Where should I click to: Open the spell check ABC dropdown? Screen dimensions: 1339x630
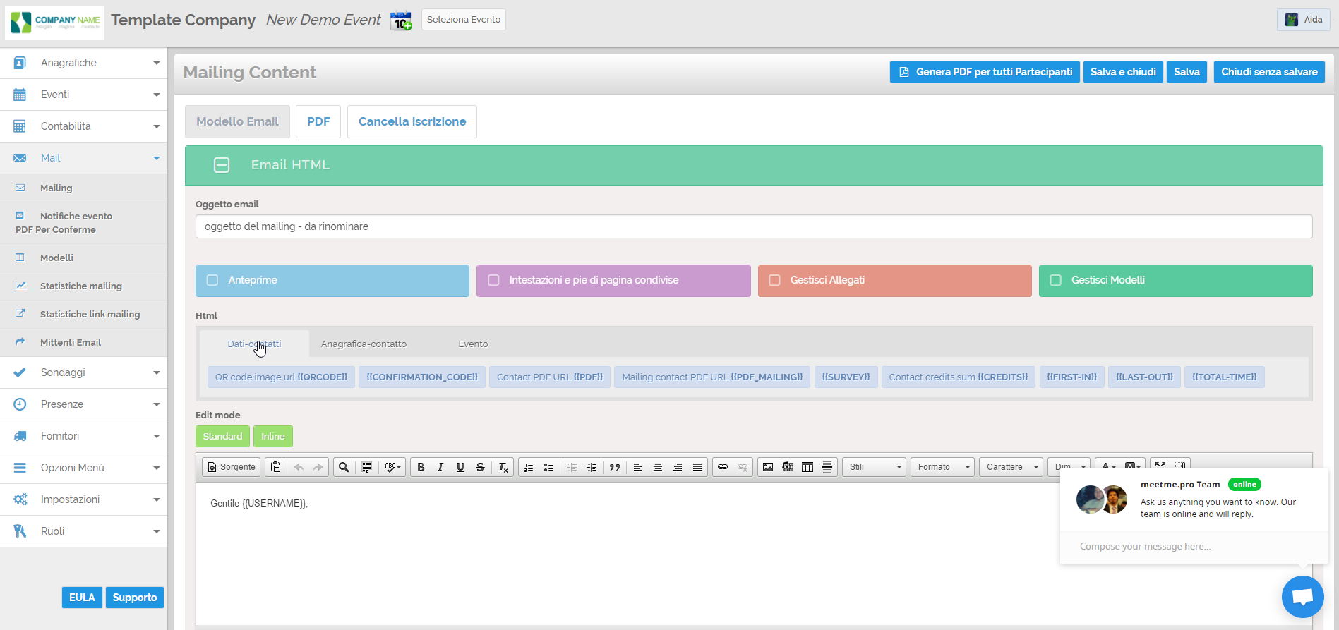click(x=392, y=467)
